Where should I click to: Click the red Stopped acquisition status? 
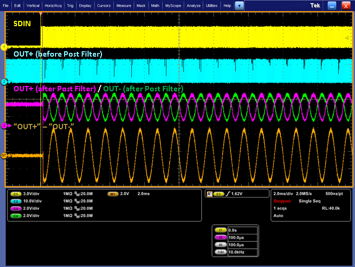(x=282, y=201)
